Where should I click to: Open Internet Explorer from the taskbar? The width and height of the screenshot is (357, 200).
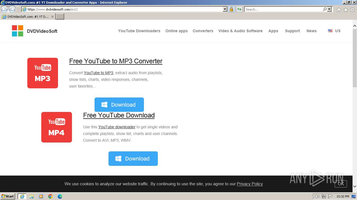click(x=22, y=196)
